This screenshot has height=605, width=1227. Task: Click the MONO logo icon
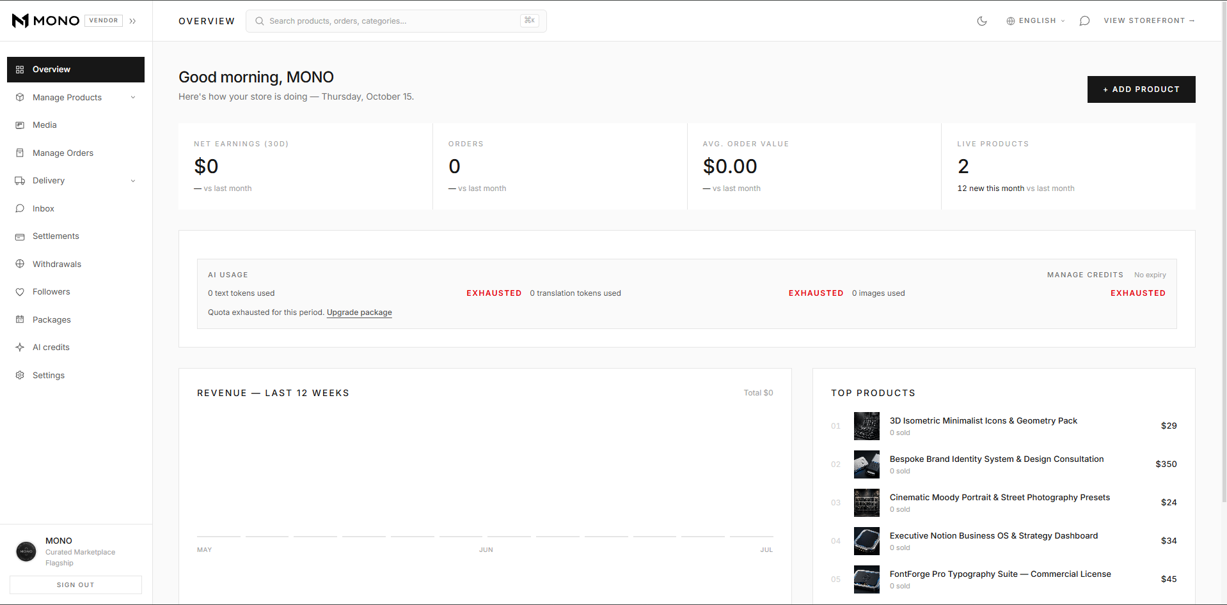[20, 20]
